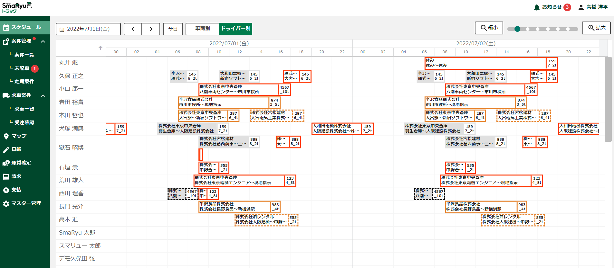This screenshot has height=268, width=614.
Task: Open 未配車 in the sidebar
Action: coord(22,68)
